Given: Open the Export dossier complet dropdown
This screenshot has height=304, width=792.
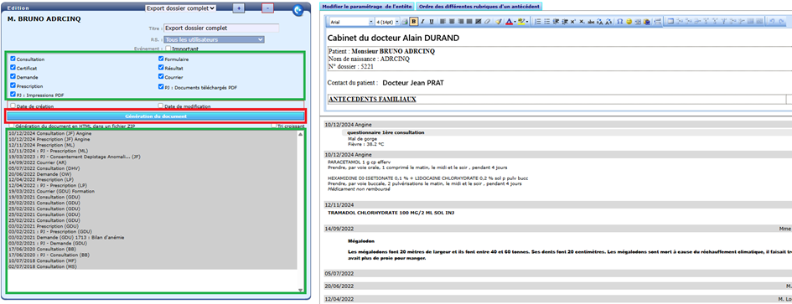Looking at the screenshot, I should (x=180, y=8).
